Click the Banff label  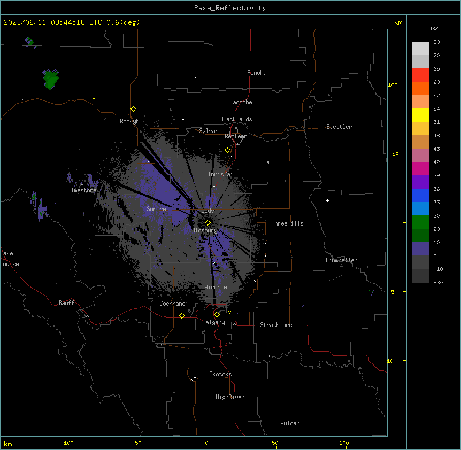pos(66,303)
